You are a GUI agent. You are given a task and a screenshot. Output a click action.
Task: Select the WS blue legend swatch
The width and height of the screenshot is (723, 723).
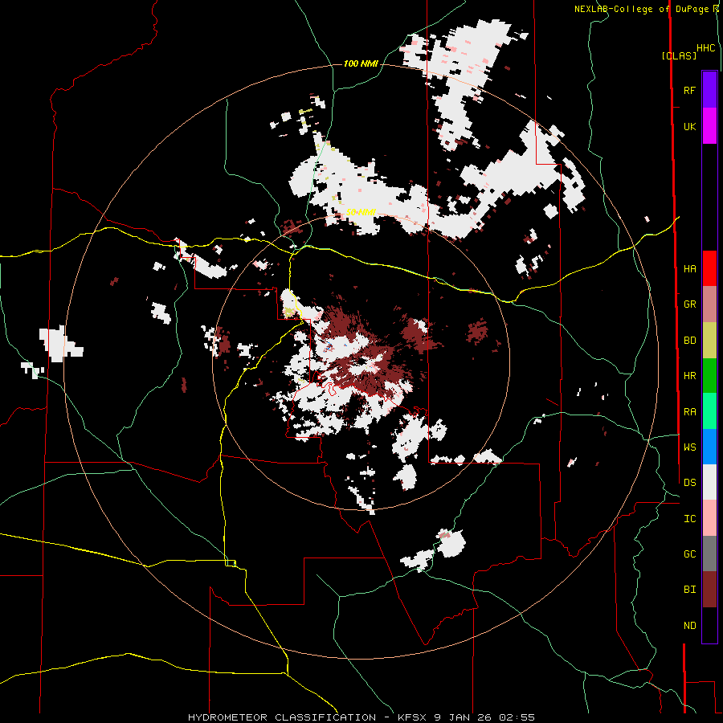(709, 447)
